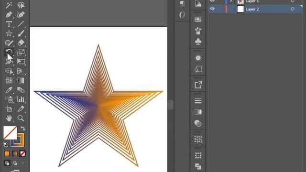Screen dimensions: 306x172
Task: Select the Scale tool
Action: click(21, 52)
